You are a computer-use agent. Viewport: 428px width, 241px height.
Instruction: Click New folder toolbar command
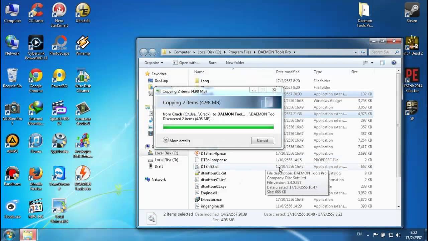click(x=235, y=63)
